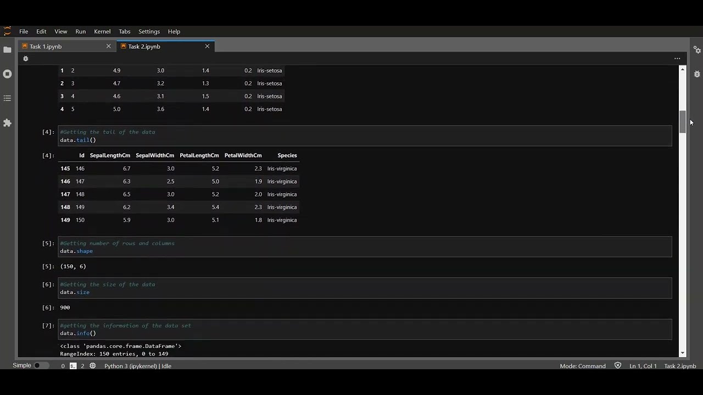
Task: Enable debugger via notebook toolbar bug icon
Action: pos(25,59)
